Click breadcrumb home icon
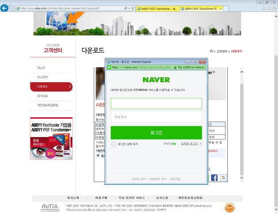This screenshot has width=278, height=214. click(x=211, y=51)
